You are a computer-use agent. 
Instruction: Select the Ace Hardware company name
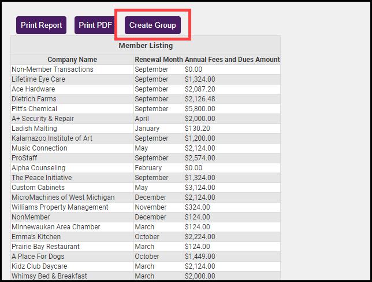point(34,89)
